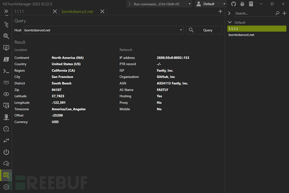Open TigerVNC eye icon tool
Screen dimensions: 289x193
[6, 94]
